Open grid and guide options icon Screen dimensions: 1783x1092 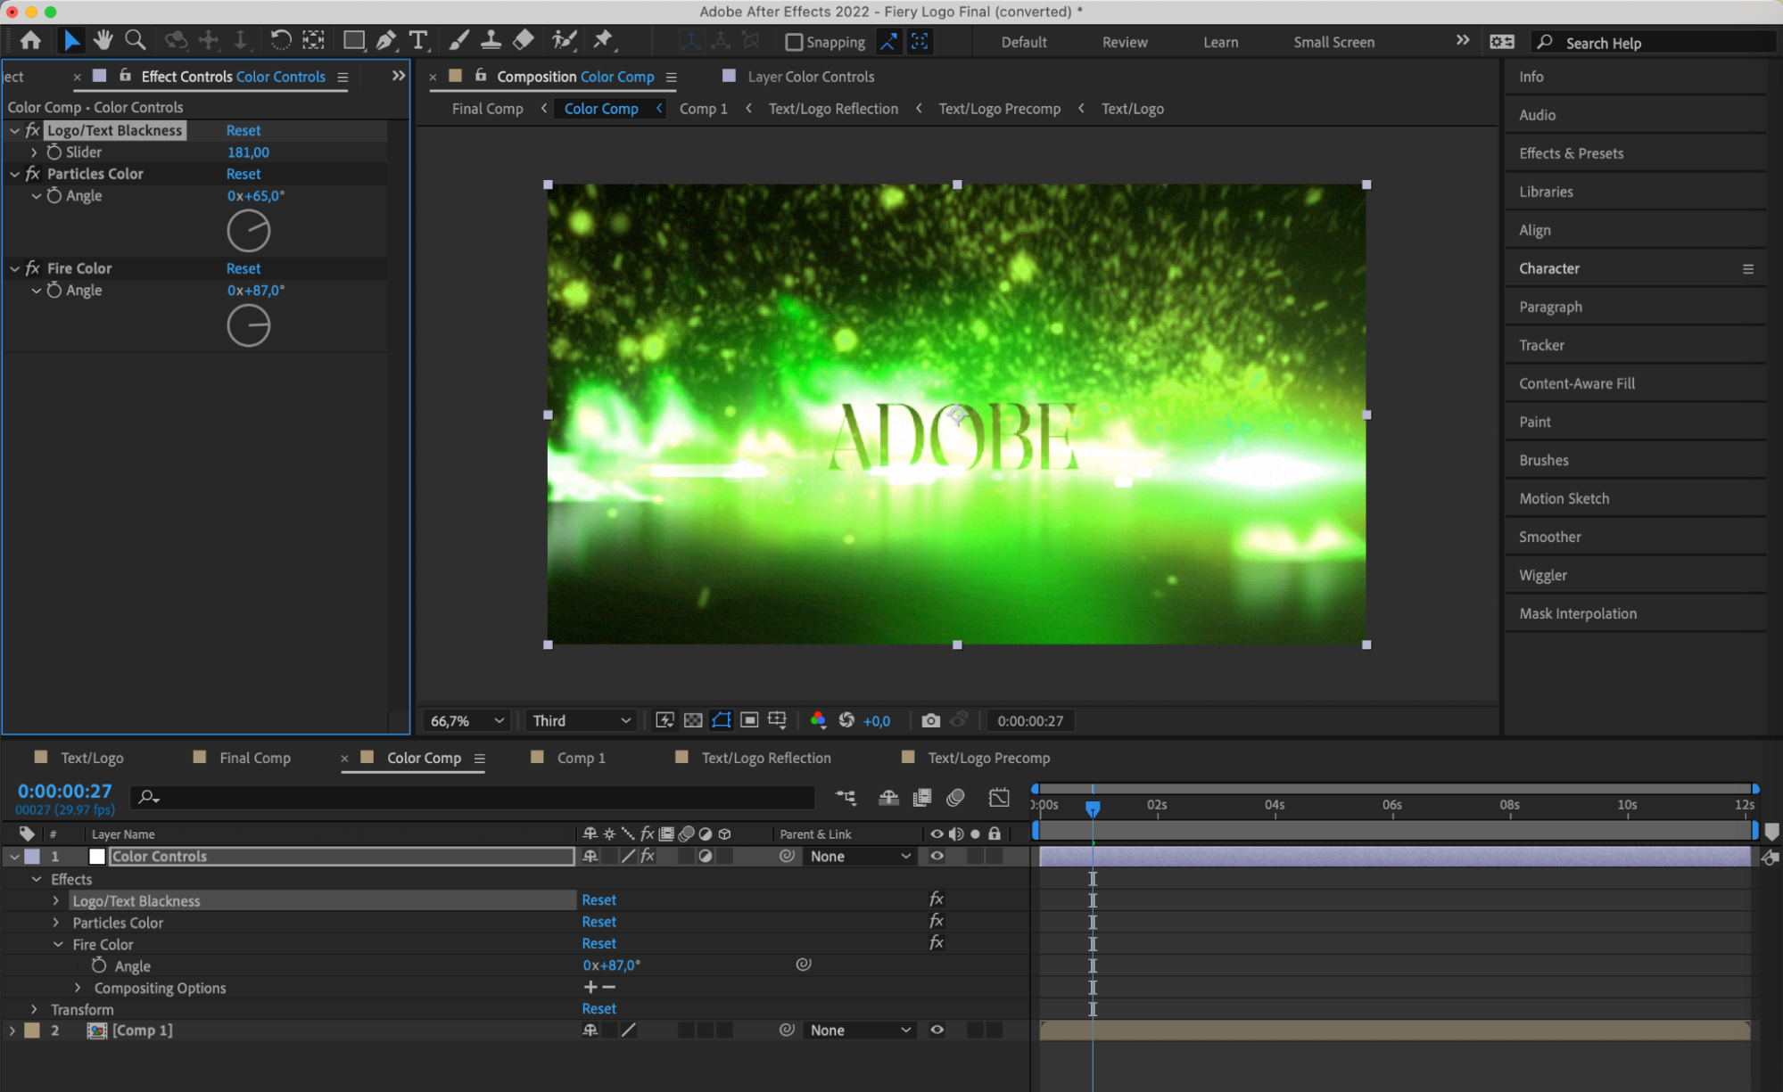pos(777,720)
